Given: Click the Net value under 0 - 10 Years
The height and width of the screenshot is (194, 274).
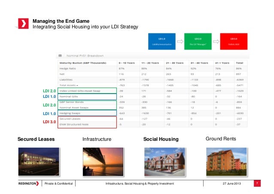Looking at the screenshot, I should click(121, 74).
